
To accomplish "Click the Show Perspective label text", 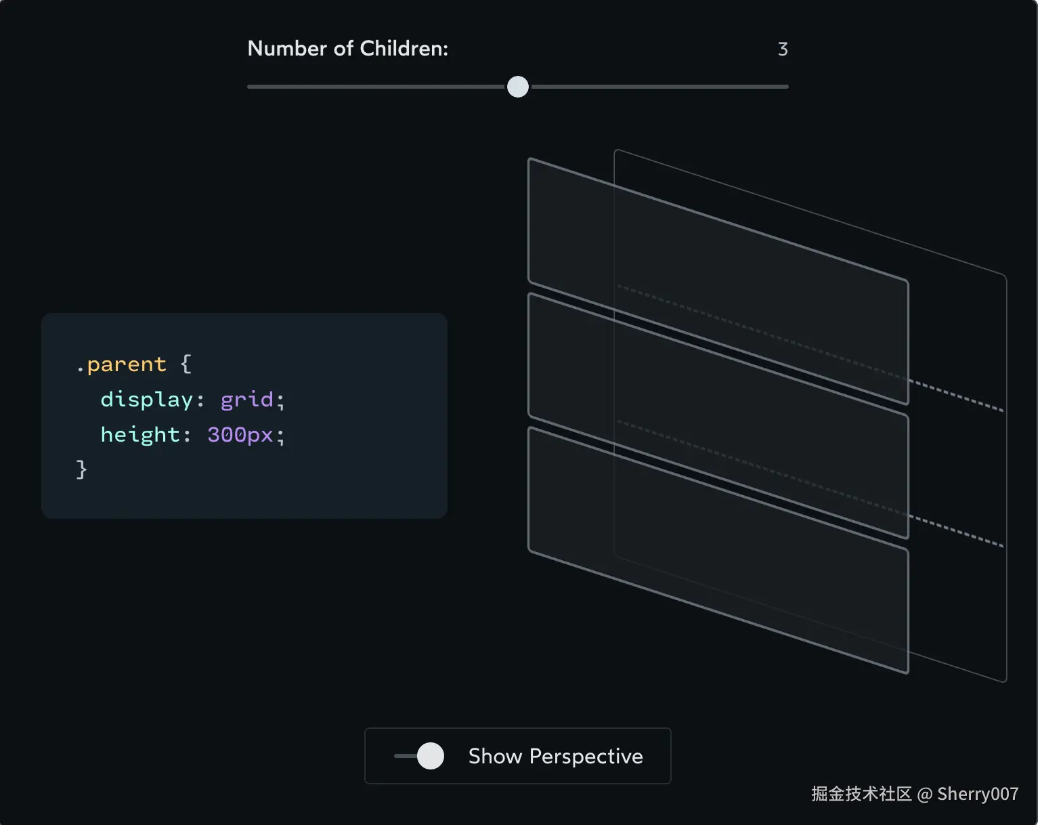I will coord(555,756).
